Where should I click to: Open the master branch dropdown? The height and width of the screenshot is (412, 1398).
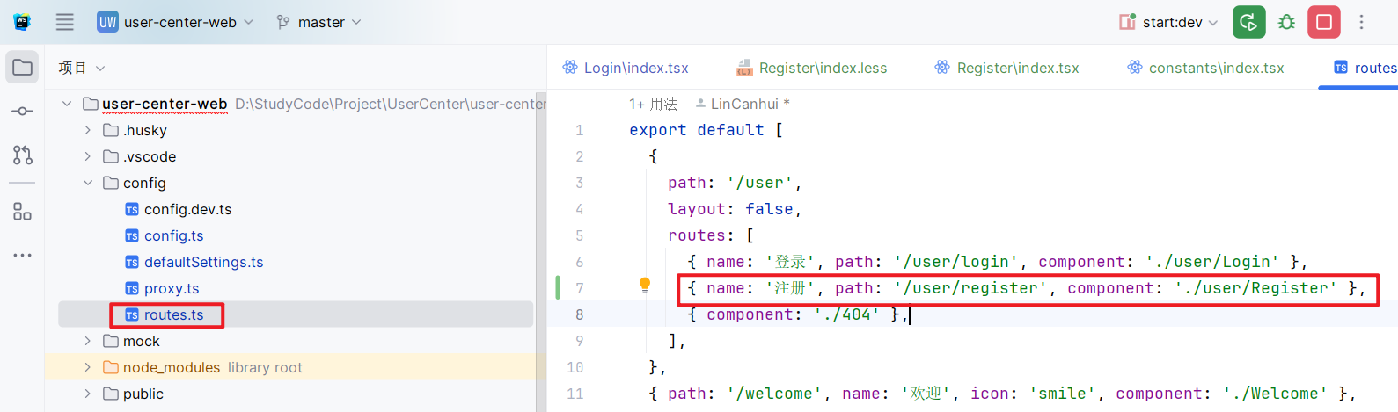point(319,22)
